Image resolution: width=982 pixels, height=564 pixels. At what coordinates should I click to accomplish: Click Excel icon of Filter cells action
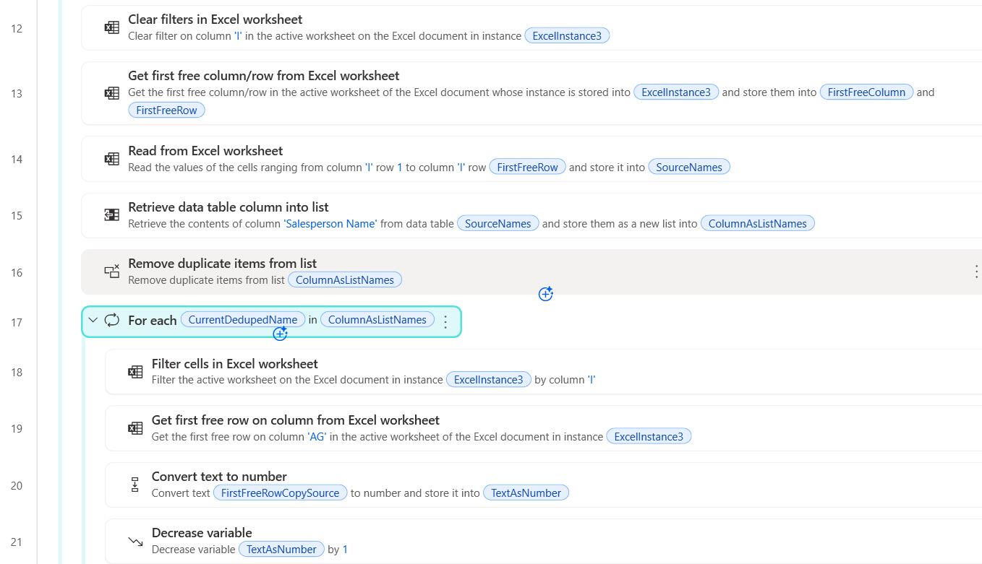point(135,372)
